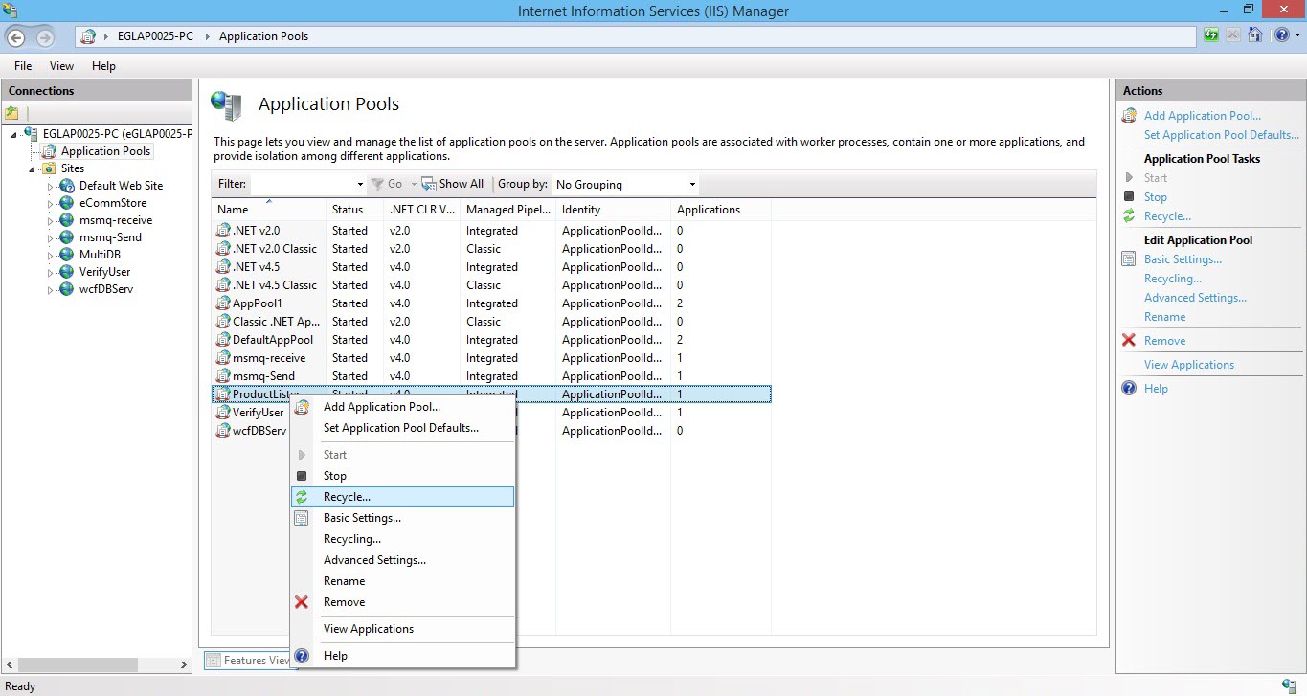Expand the wcfDBServ site tree node
The image size is (1307, 696).
coord(51,289)
